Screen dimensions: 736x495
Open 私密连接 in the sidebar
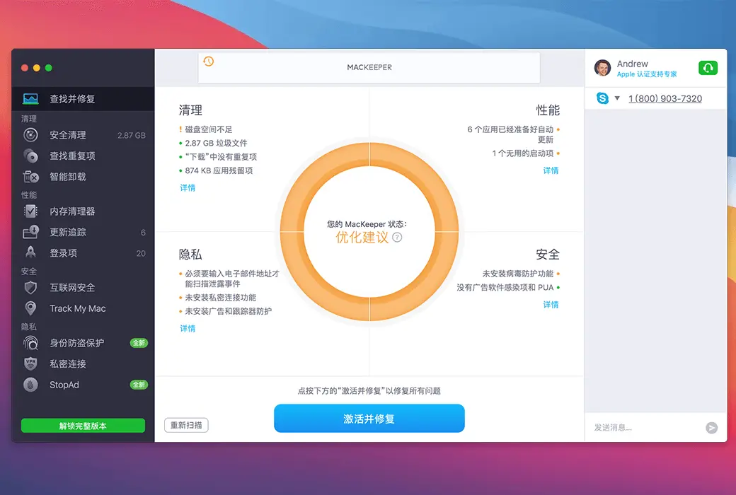coord(83,363)
